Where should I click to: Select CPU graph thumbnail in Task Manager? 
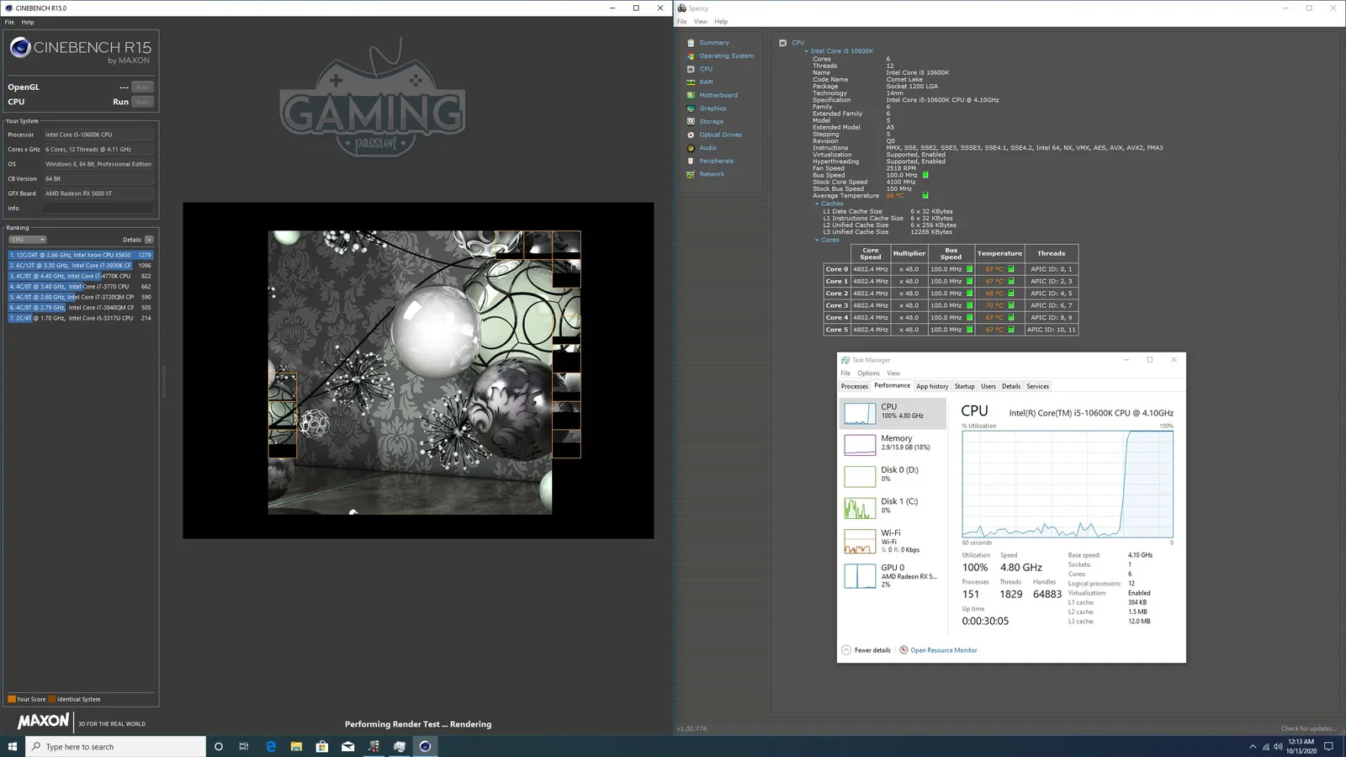click(860, 413)
